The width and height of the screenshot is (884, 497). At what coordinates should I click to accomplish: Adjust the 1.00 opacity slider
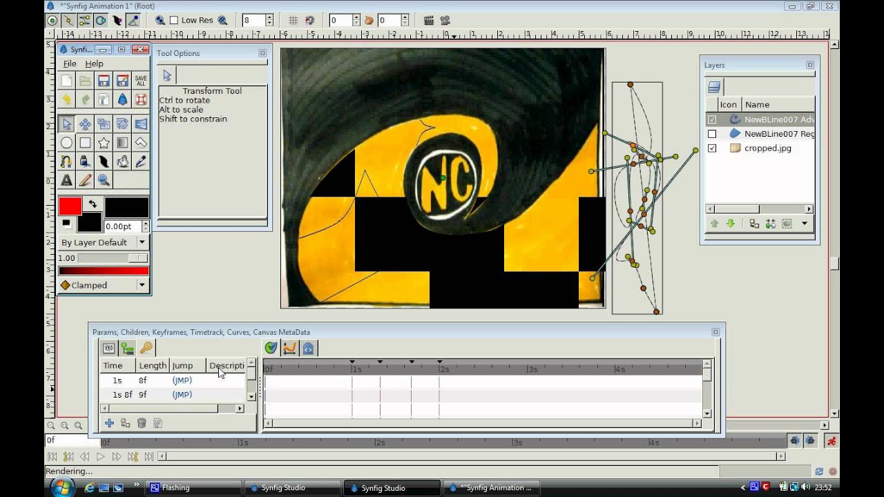[113, 257]
